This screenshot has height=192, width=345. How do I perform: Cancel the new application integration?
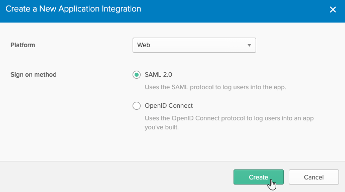click(x=314, y=177)
